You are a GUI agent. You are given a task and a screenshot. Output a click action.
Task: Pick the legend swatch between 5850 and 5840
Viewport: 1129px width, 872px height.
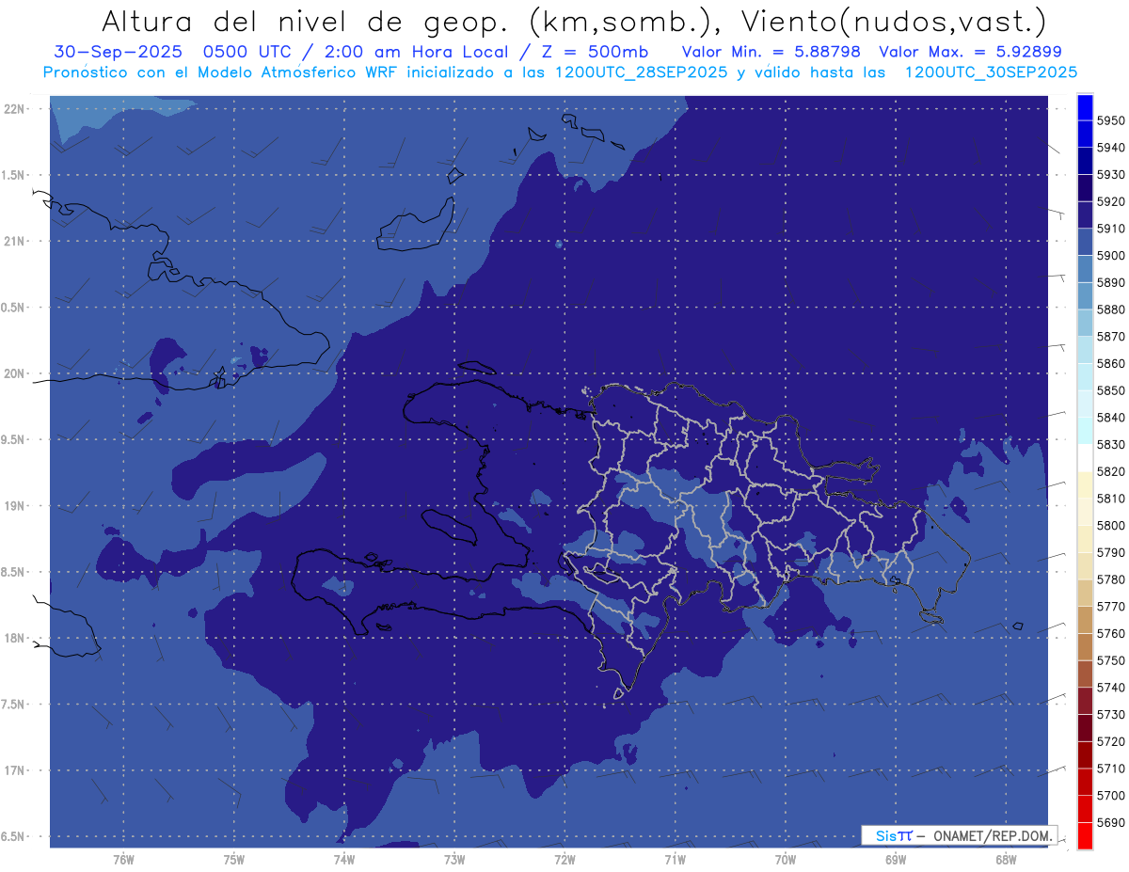1085,404
